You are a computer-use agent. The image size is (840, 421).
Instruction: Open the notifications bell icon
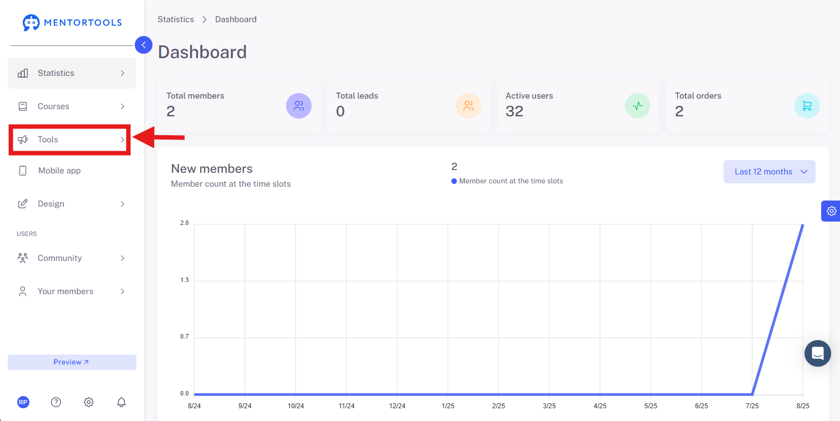pos(121,402)
